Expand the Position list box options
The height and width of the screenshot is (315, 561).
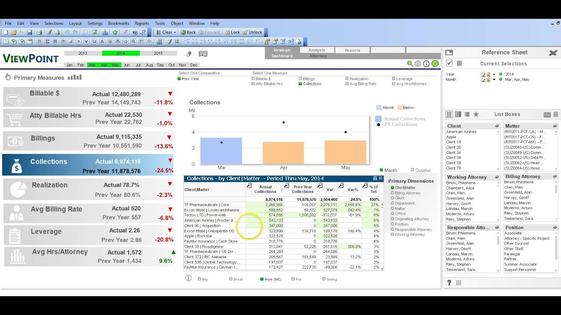(556, 227)
